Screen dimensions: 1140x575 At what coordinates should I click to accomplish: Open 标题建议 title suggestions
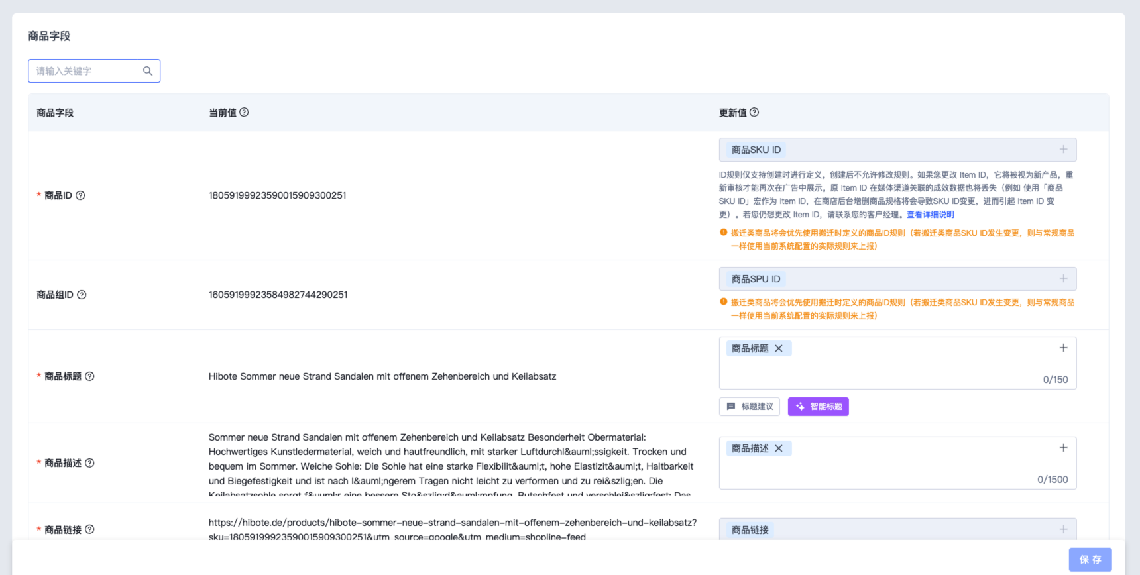tap(750, 407)
